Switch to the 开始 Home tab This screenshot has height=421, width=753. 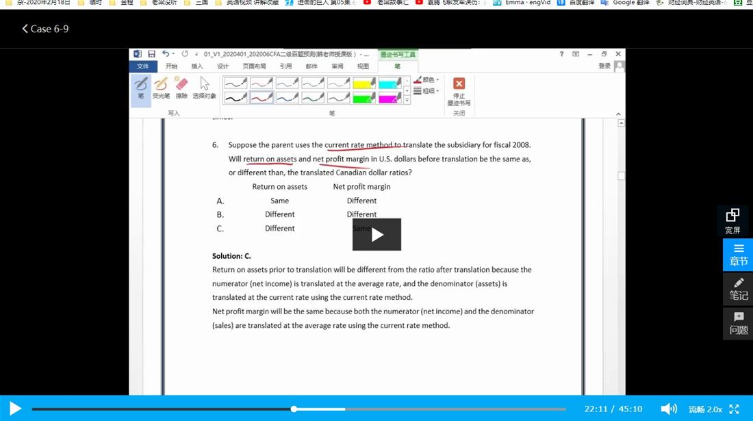[x=171, y=66]
